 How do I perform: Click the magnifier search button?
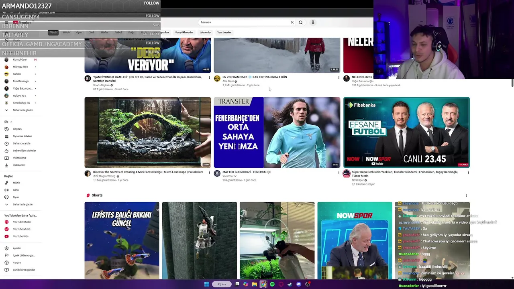coord(300,22)
